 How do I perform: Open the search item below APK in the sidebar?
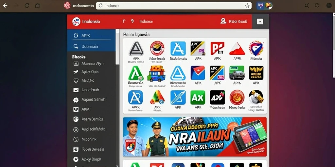(91, 46)
